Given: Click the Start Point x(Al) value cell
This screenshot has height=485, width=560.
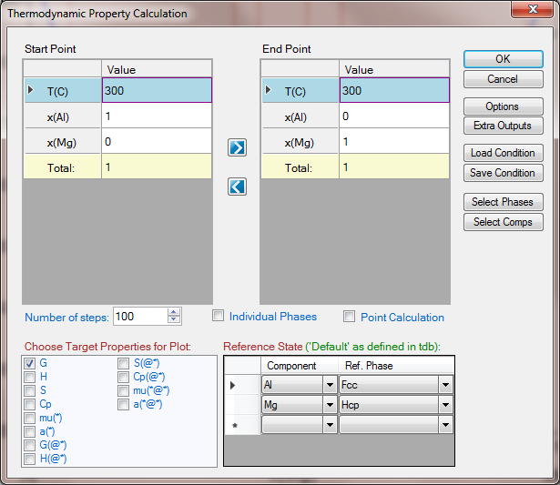Looking at the screenshot, I should coord(157,116).
